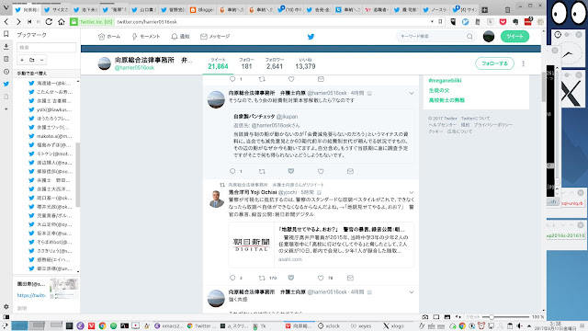Reload the current page
This screenshot has width=588, height=331.
[x=49, y=22]
